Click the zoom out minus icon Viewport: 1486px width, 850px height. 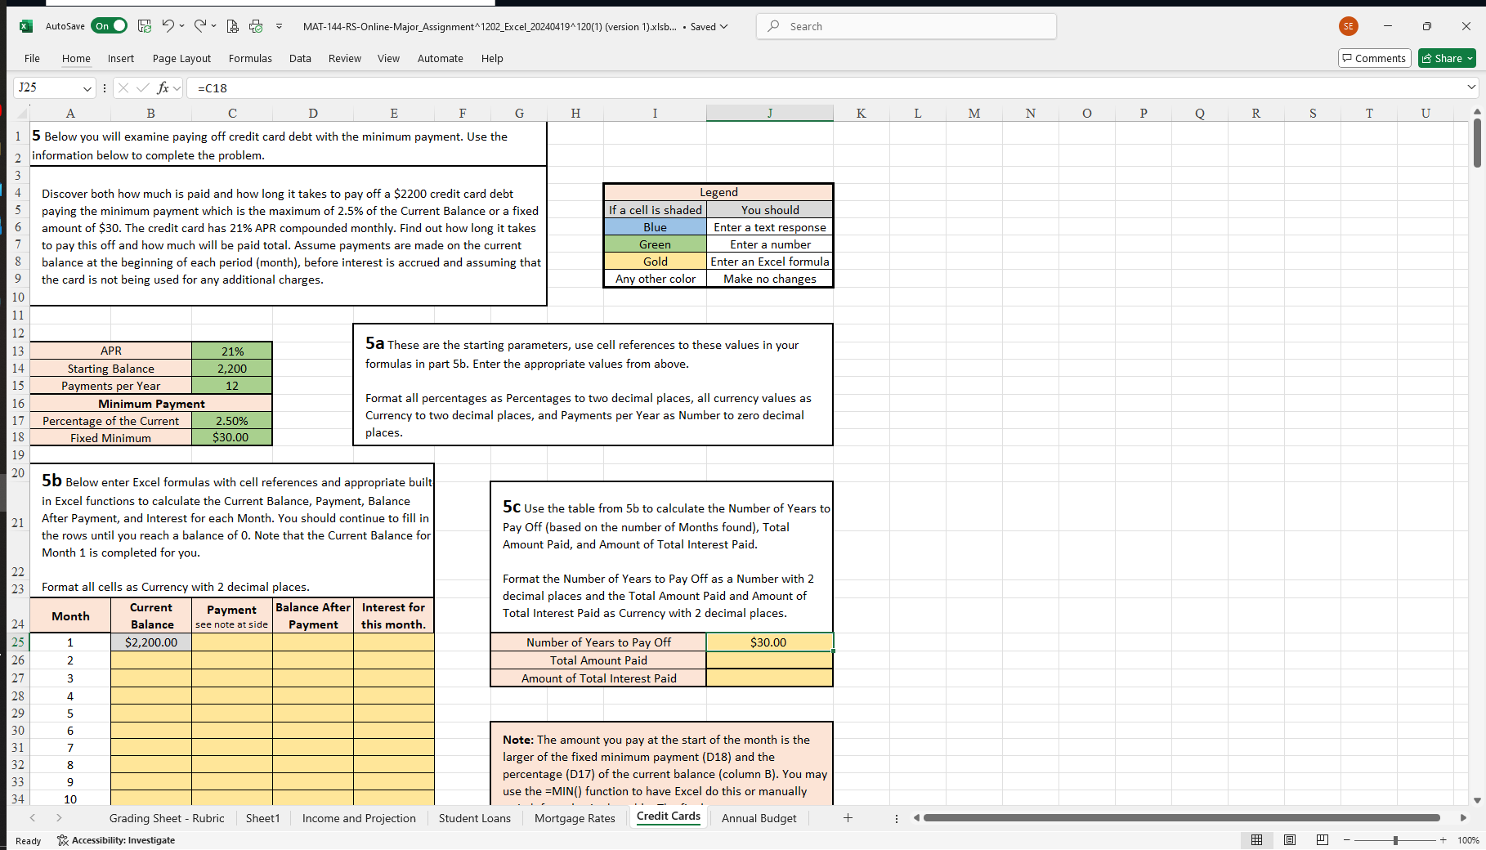click(1346, 840)
